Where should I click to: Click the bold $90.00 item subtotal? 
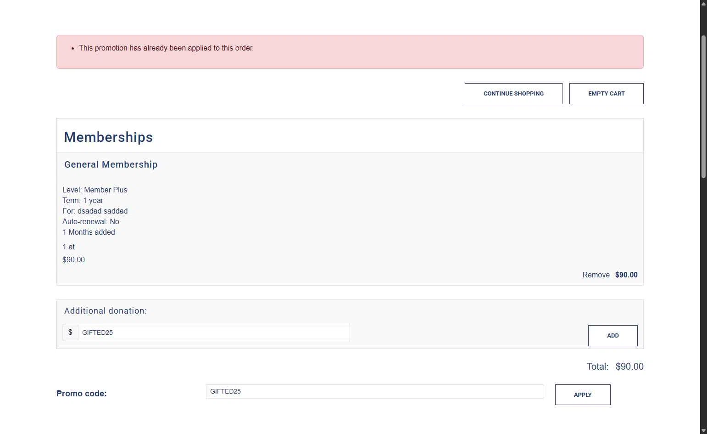coord(626,275)
